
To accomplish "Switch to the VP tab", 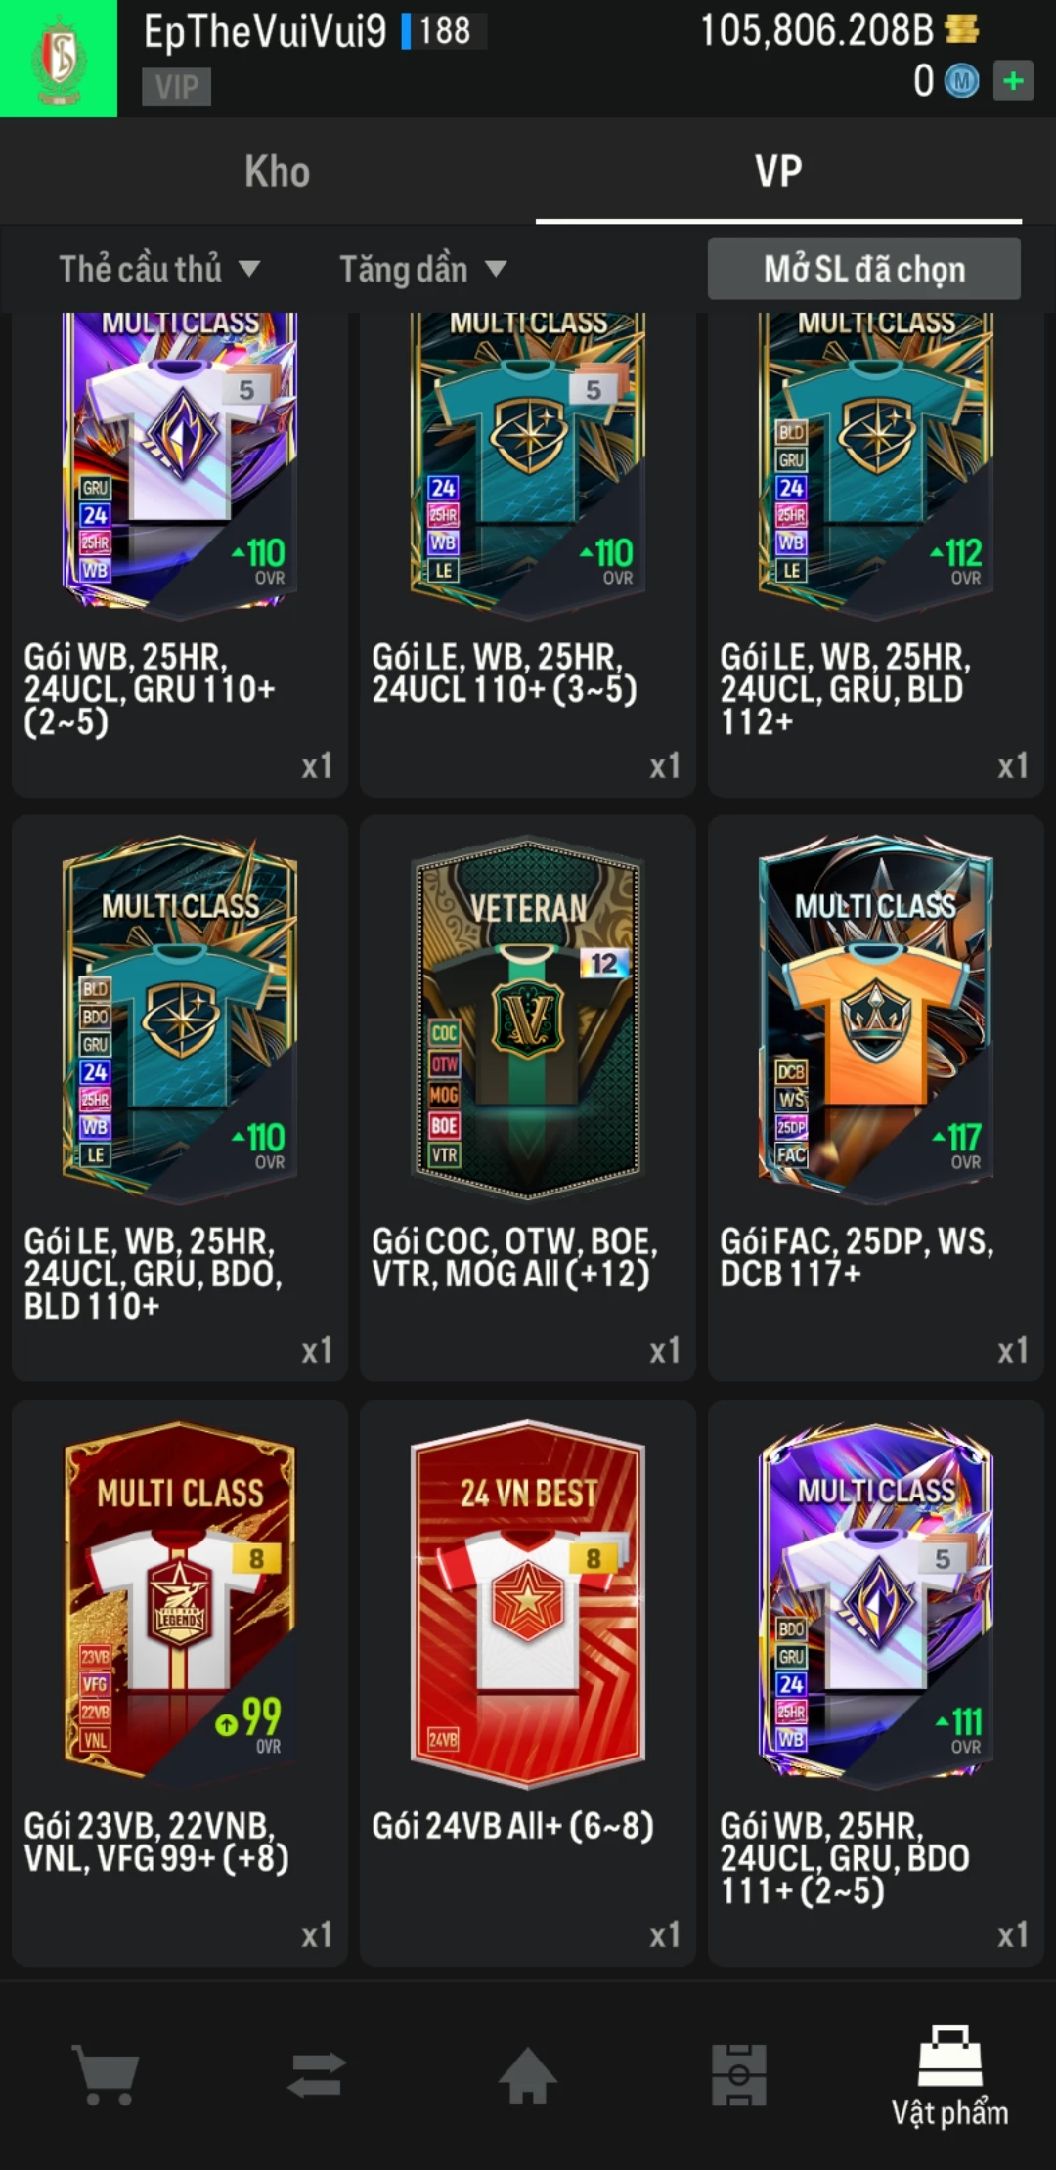I will 778,172.
